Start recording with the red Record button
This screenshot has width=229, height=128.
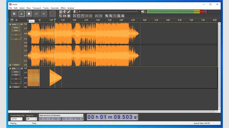(52, 14)
